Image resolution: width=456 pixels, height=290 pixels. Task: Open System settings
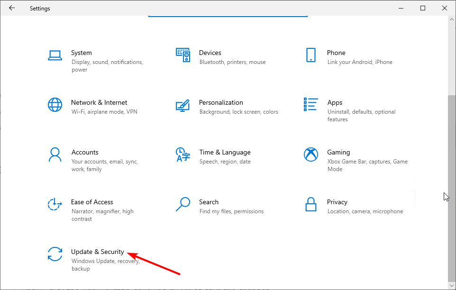click(x=81, y=53)
